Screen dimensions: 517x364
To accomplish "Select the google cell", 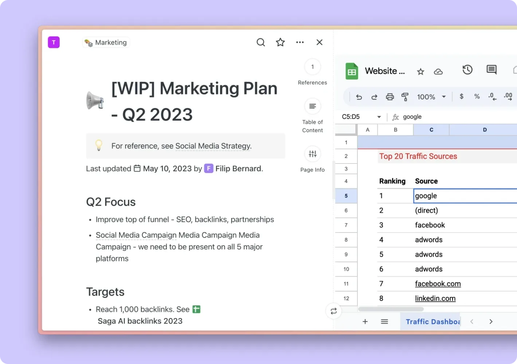I will 465,196.
